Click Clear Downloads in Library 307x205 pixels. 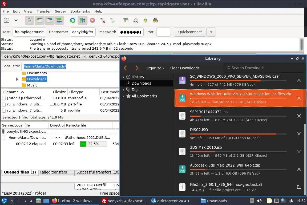(184, 68)
